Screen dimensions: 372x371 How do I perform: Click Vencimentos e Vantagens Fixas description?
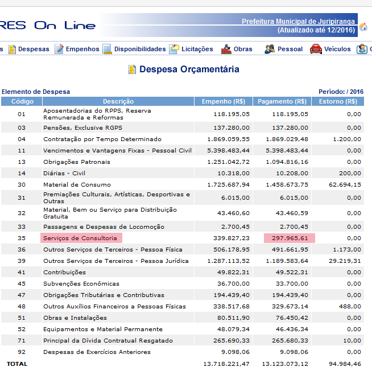[x=117, y=150]
